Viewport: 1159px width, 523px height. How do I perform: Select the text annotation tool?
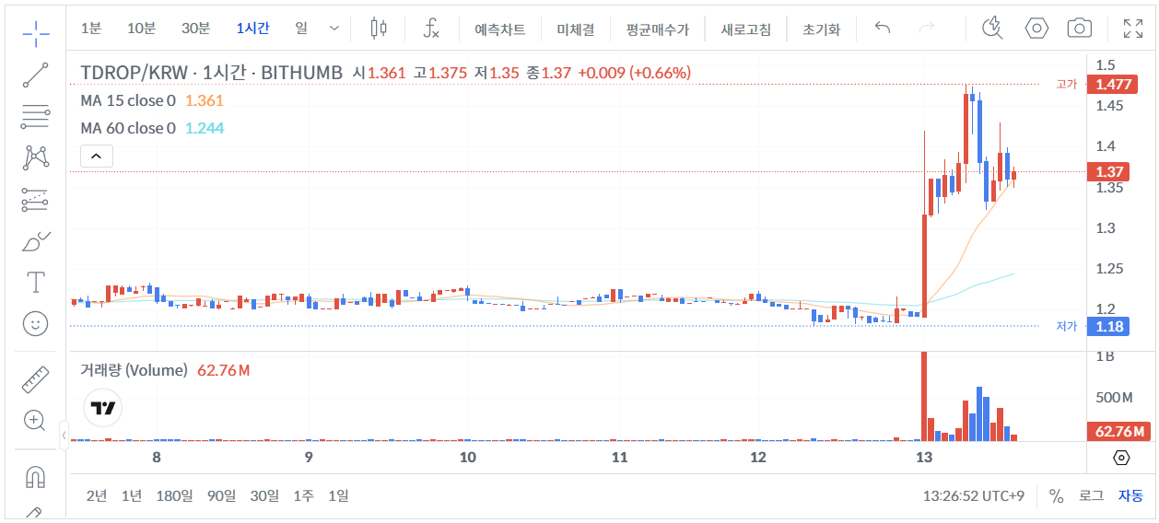point(36,282)
